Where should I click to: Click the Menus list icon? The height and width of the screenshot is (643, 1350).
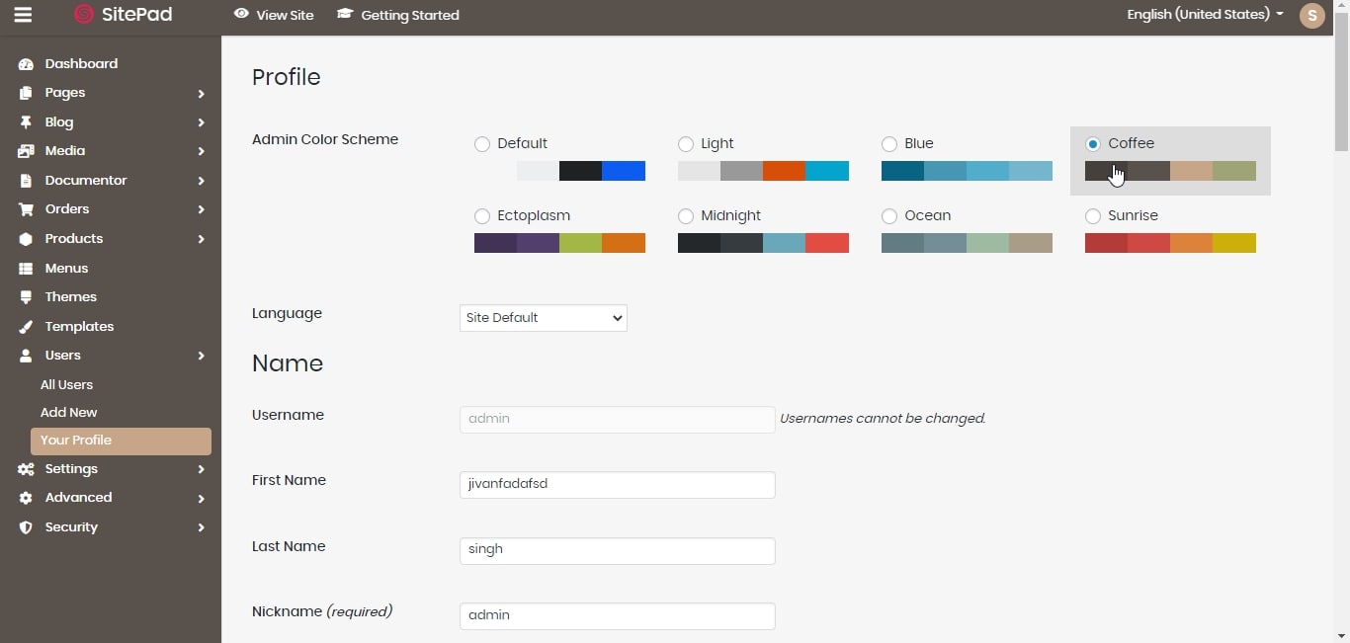(x=26, y=269)
